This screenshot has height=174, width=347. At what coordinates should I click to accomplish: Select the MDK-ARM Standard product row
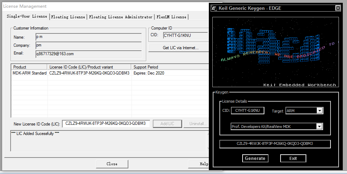[110, 73]
